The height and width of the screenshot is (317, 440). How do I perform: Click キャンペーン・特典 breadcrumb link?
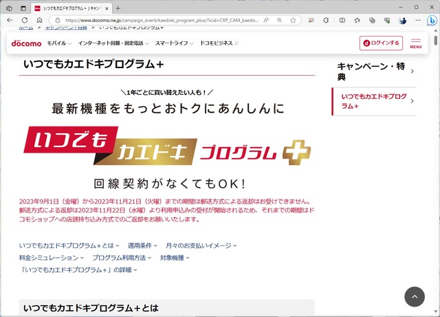tap(66, 28)
